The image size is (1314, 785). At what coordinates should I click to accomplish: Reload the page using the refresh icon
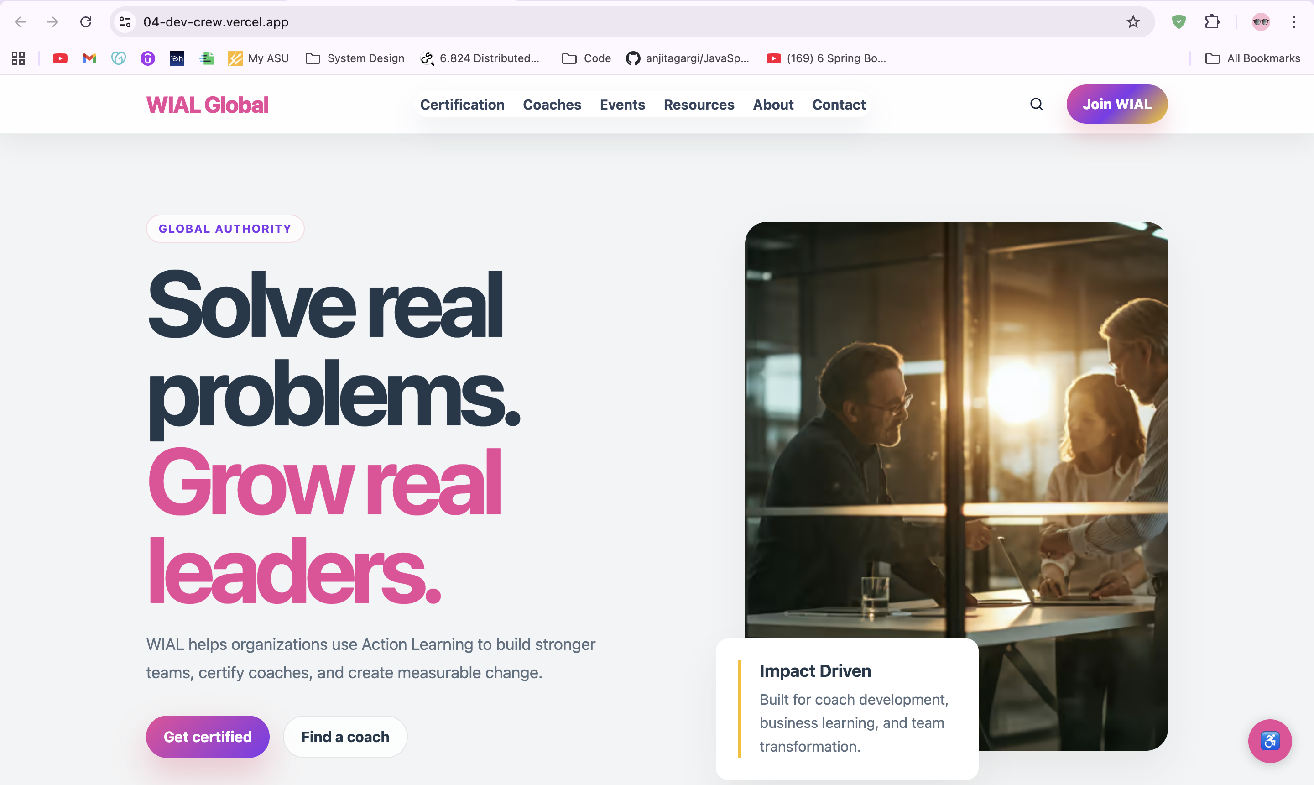tap(86, 22)
